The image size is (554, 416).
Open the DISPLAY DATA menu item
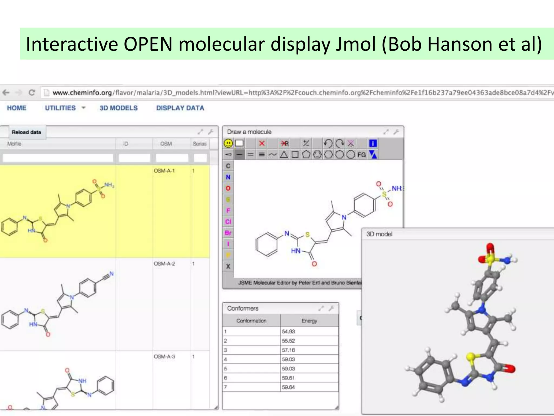[x=180, y=108]
